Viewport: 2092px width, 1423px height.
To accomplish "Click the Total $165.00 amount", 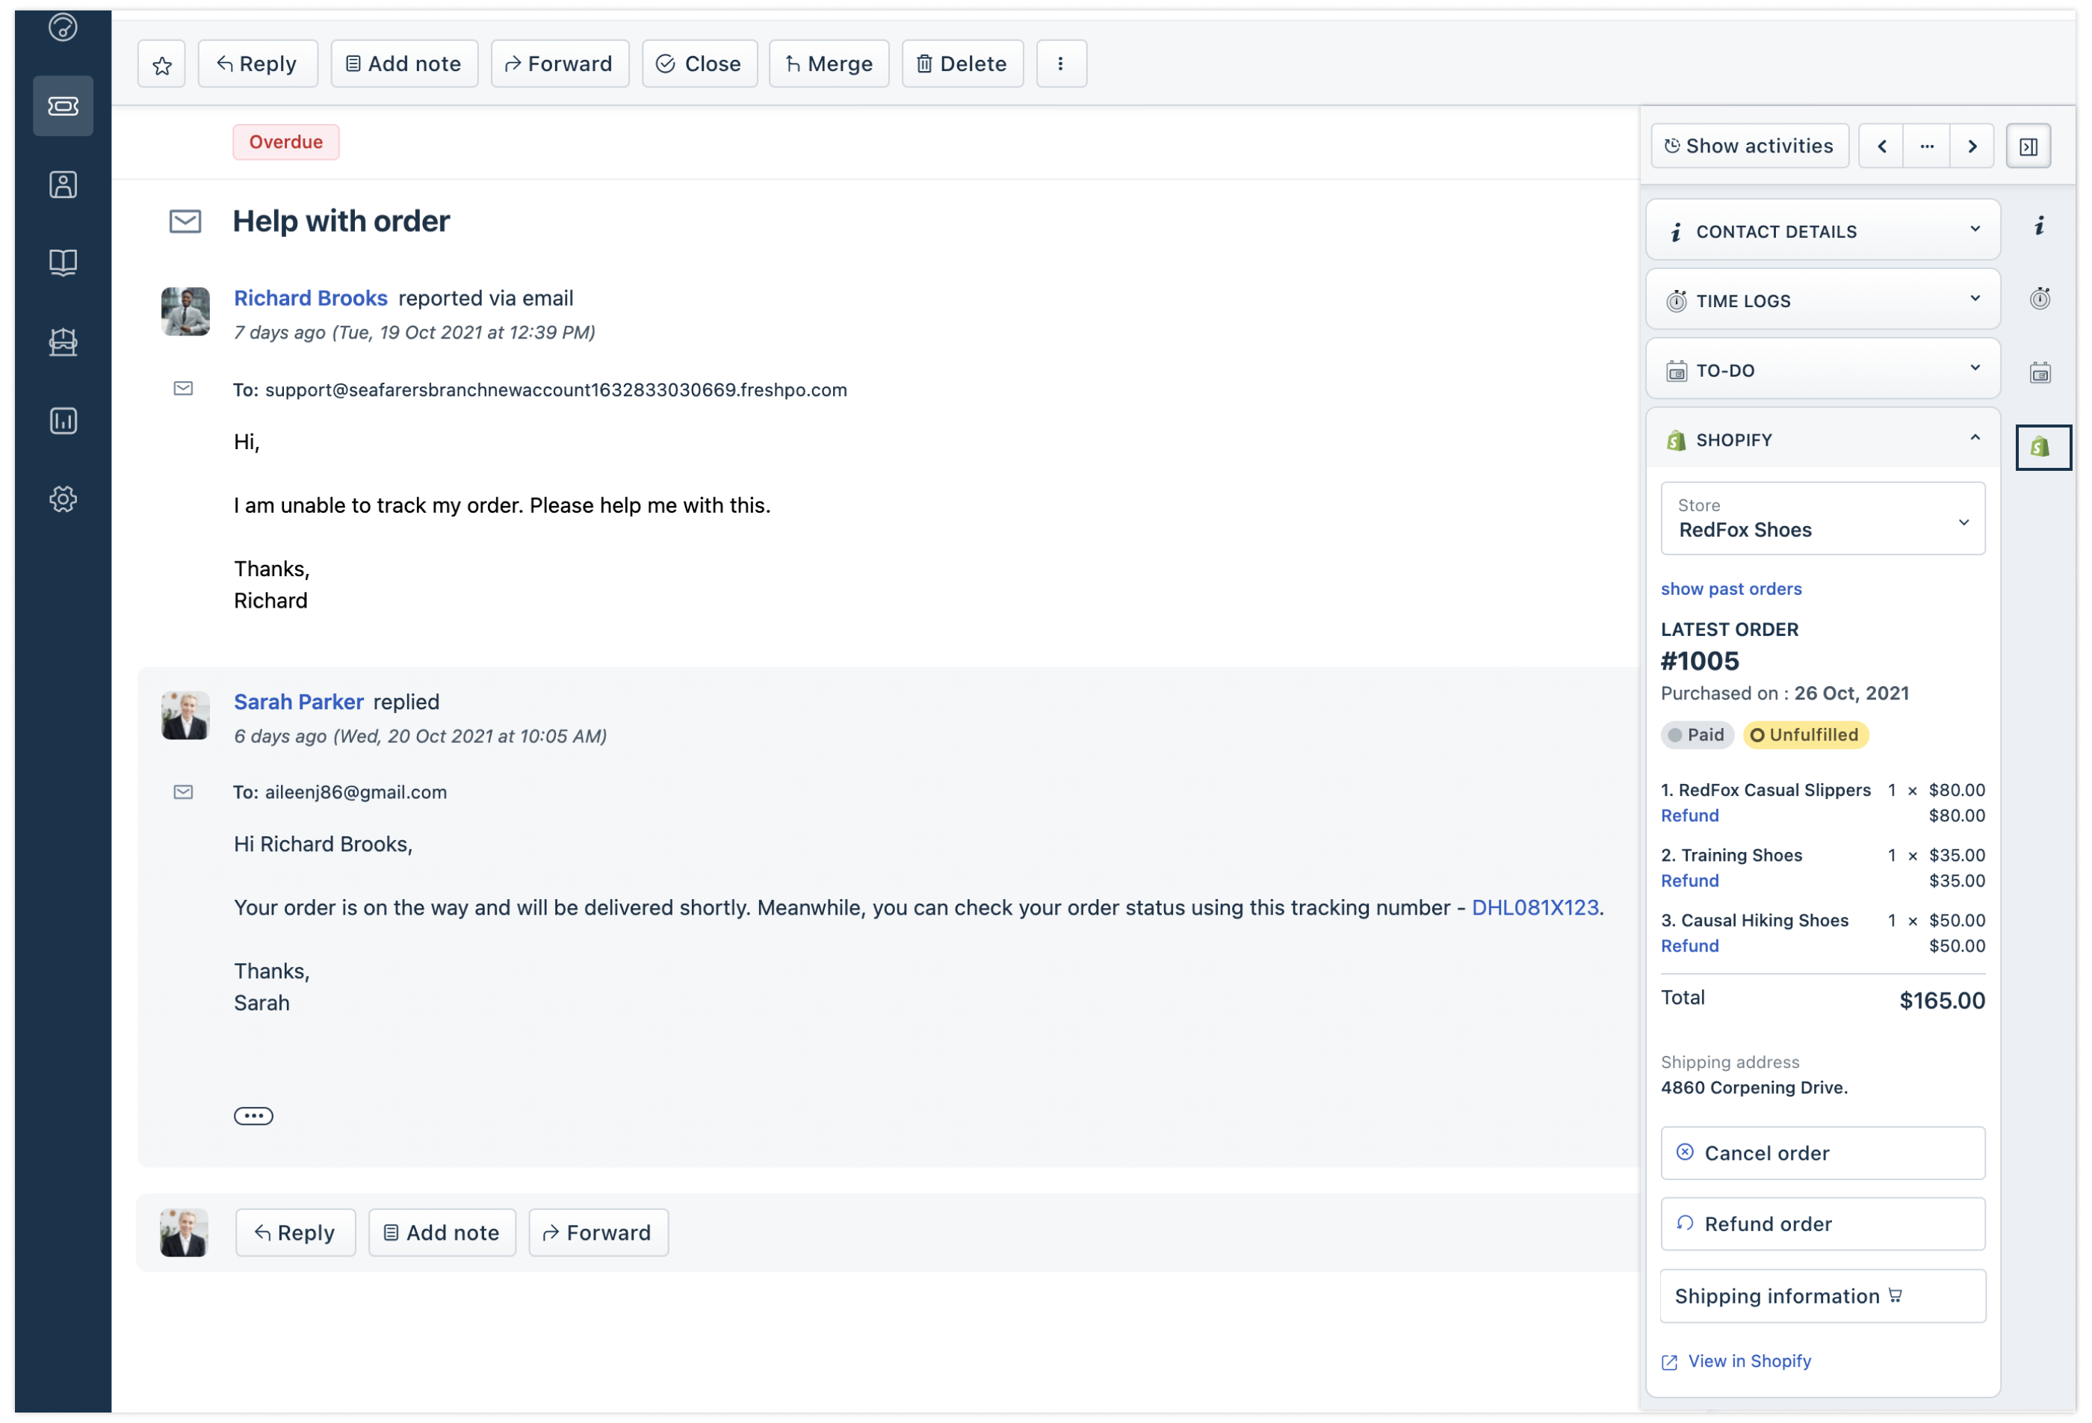I will (1941, 1000).
